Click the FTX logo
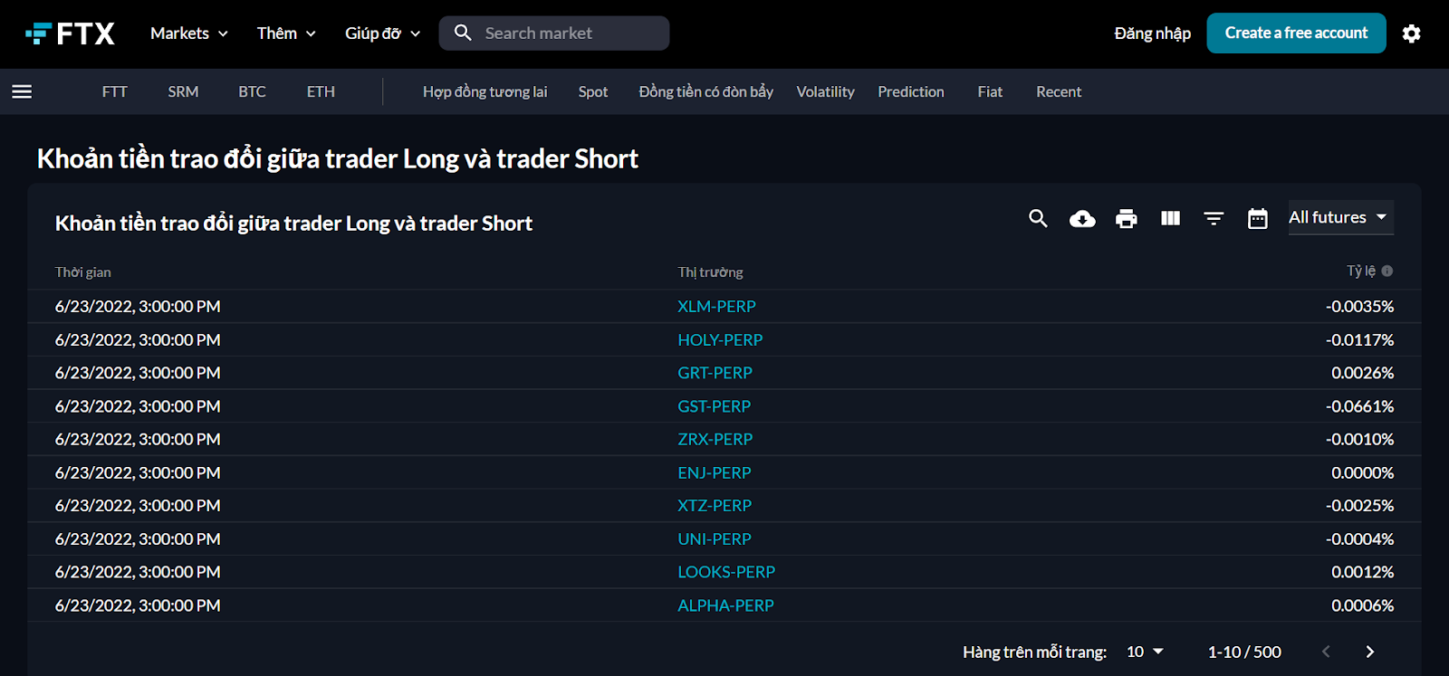The height and width of the screenshot is (676, 1449). (x=70, y=33)
